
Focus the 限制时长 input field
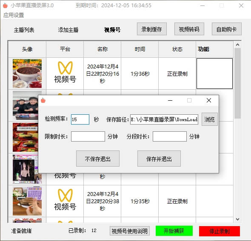pyautogui.click(x=88, y=136)
